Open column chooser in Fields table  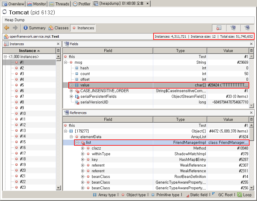pos(251,51)
